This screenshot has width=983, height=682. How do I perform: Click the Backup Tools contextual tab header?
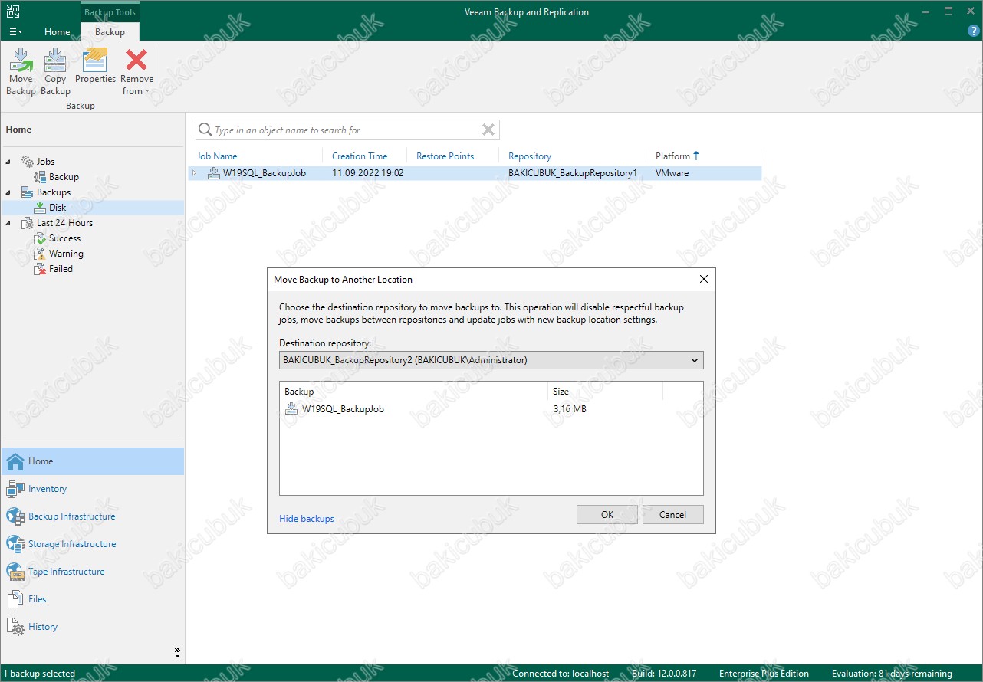click(x=110, y=12)
